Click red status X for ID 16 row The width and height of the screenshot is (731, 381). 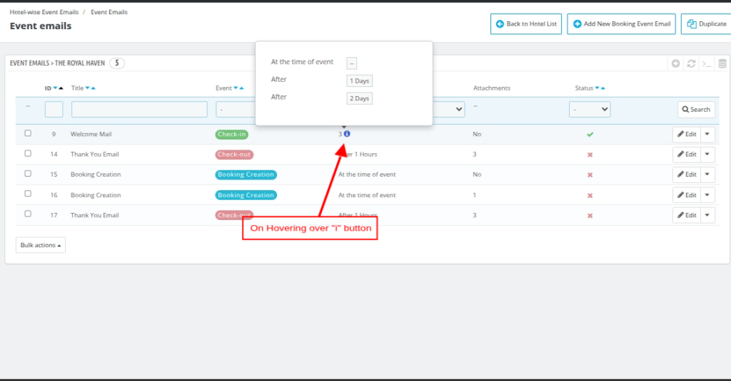(x=590, y=195)
